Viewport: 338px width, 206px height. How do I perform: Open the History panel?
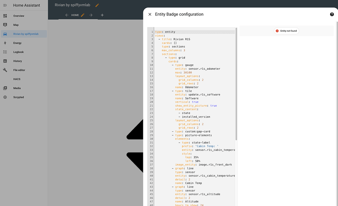(x=17, y=61)
